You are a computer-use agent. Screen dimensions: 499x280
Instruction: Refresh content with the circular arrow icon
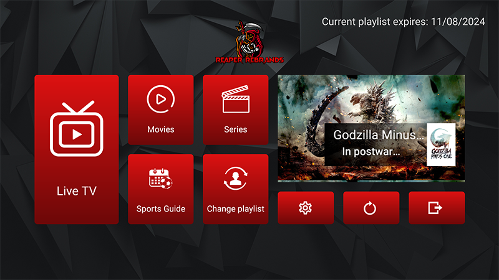[371, 208]
